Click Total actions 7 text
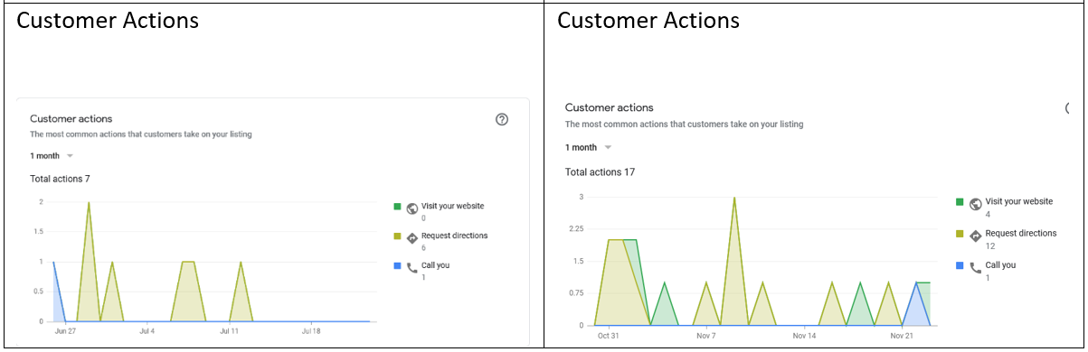 [61, 179]
